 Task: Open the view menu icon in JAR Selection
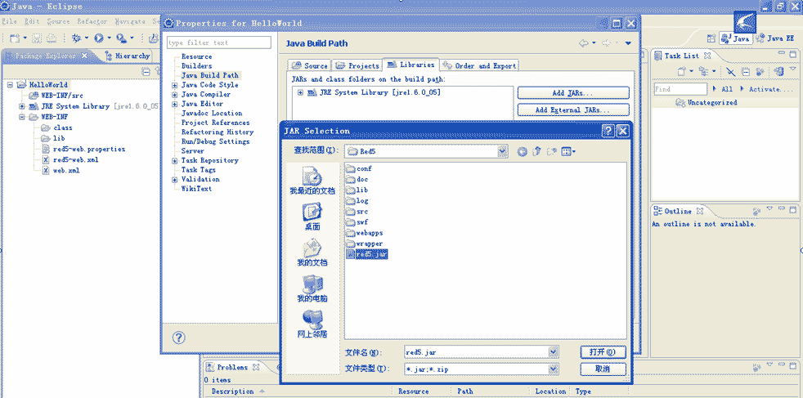568,151
